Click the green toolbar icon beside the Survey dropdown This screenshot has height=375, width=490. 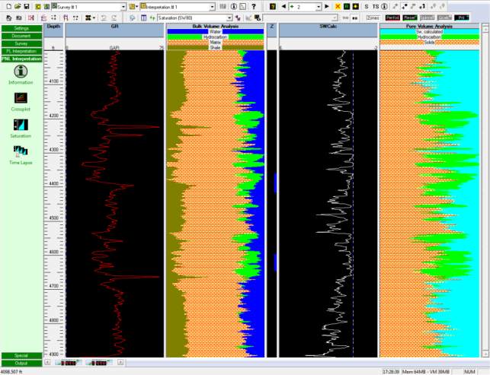click(46, 7)
